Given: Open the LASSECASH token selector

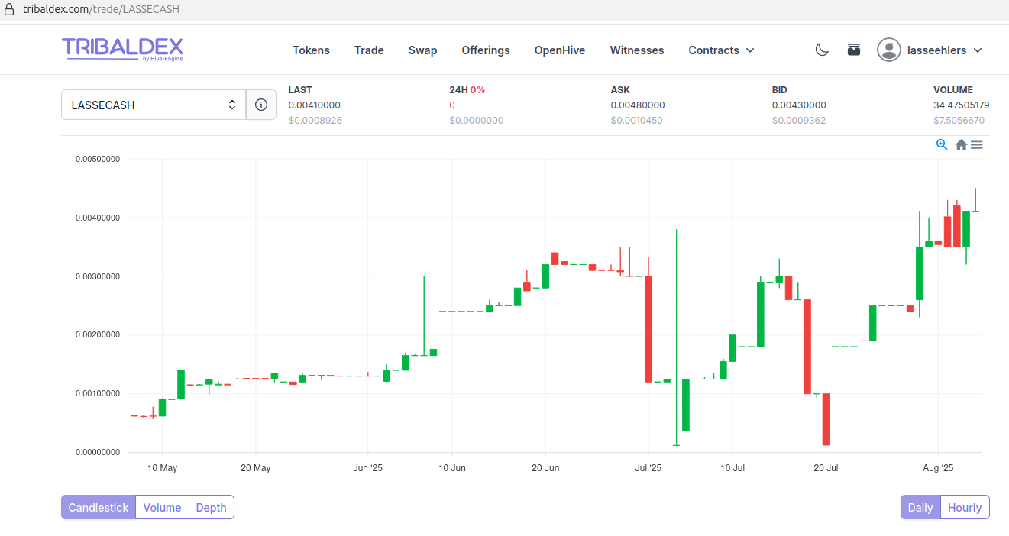Looking at the screenshot, I should click(154, 105).
